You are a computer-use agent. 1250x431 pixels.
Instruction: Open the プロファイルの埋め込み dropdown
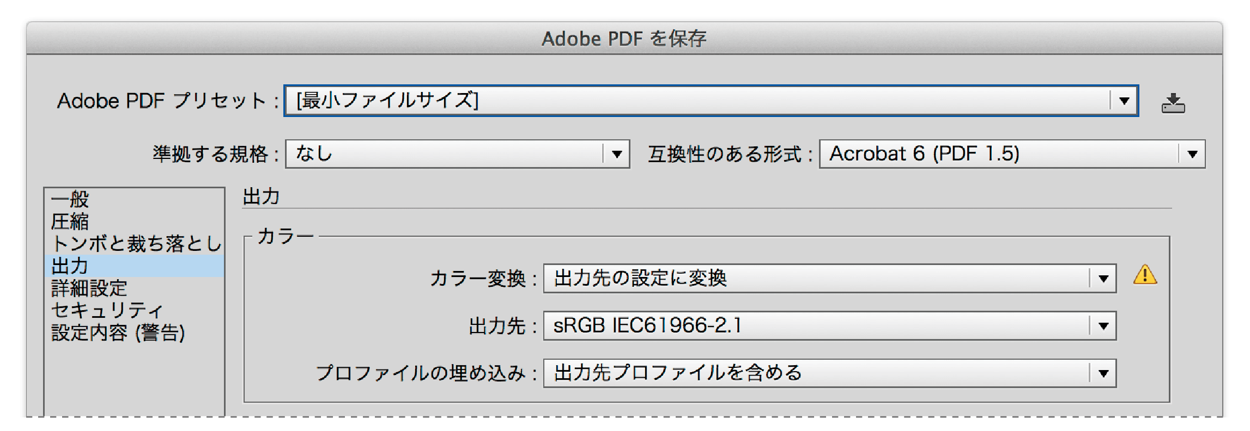[x=830, y=373]
